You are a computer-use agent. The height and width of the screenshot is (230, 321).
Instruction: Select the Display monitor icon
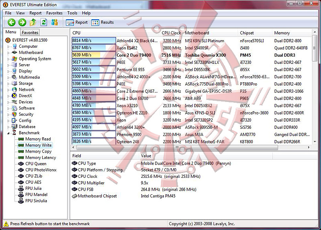[14, 71]
